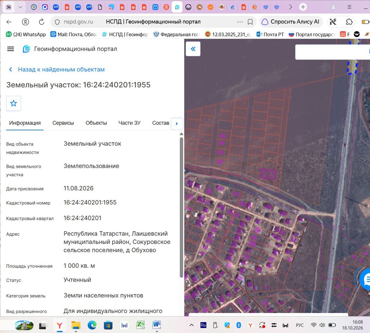
Task: Open the Bluetooth tray icon
Action: pos(238,325)
